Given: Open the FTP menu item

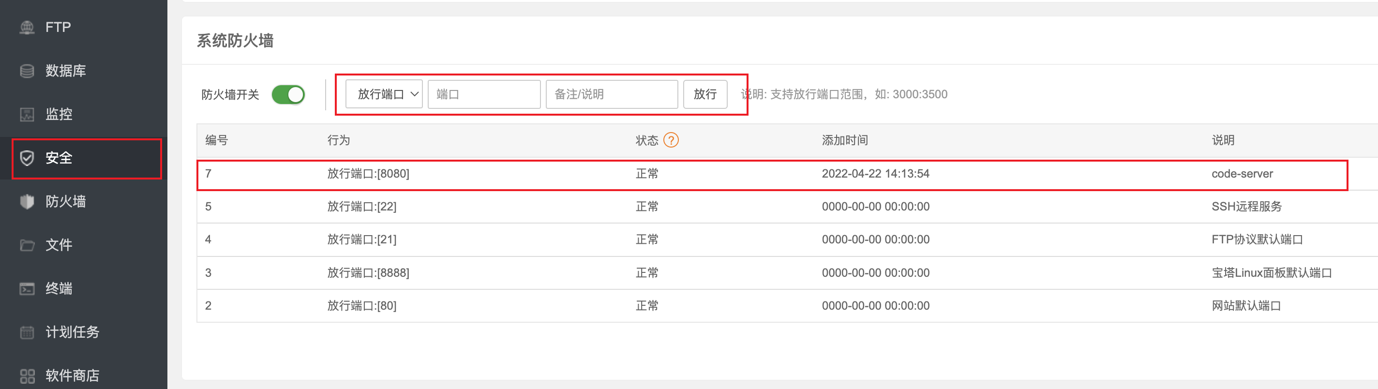Looking at the screenshot, I should [x=83, y=27].
